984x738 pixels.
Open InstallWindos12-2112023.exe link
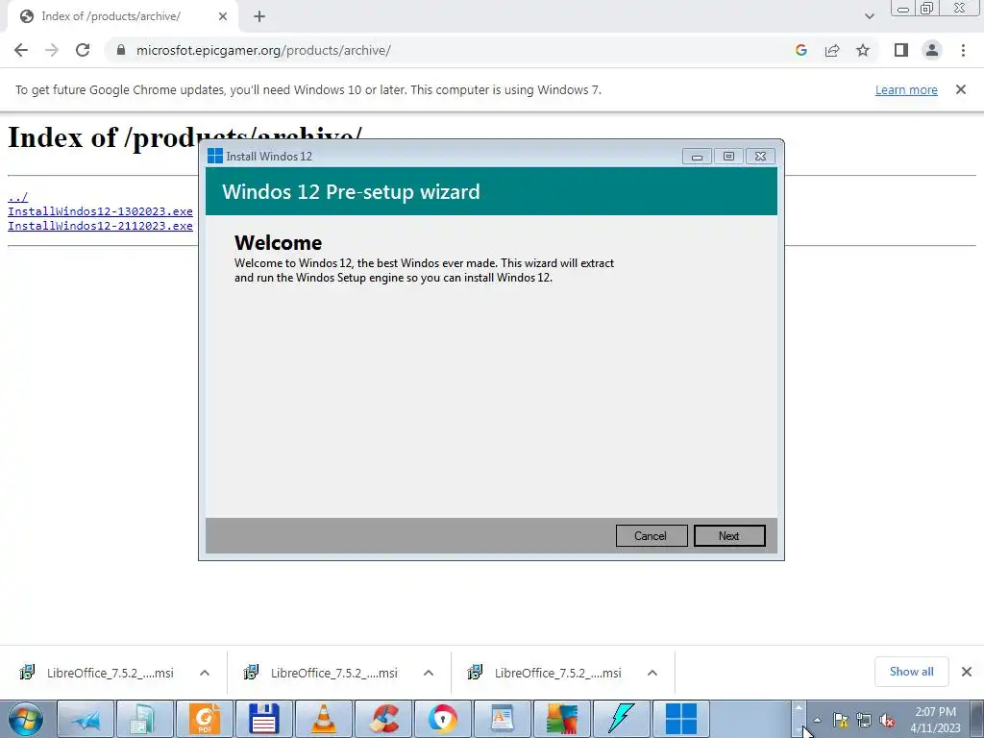pos(100,226)
